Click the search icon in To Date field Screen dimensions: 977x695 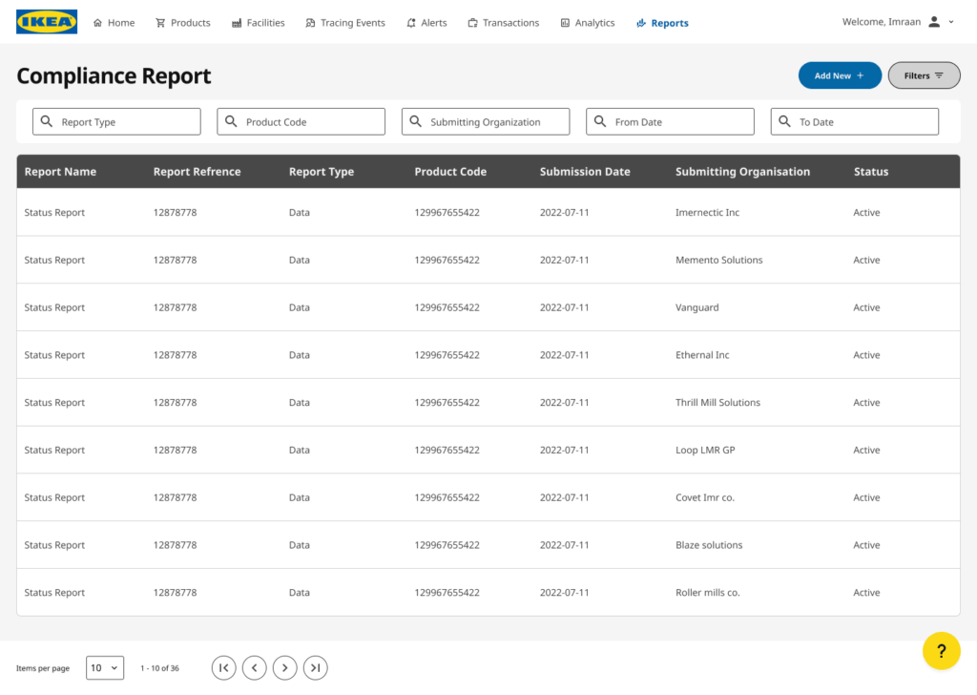click(x=784, y=121)
